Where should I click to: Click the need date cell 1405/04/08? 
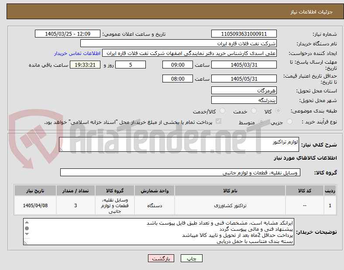[35, 205]
